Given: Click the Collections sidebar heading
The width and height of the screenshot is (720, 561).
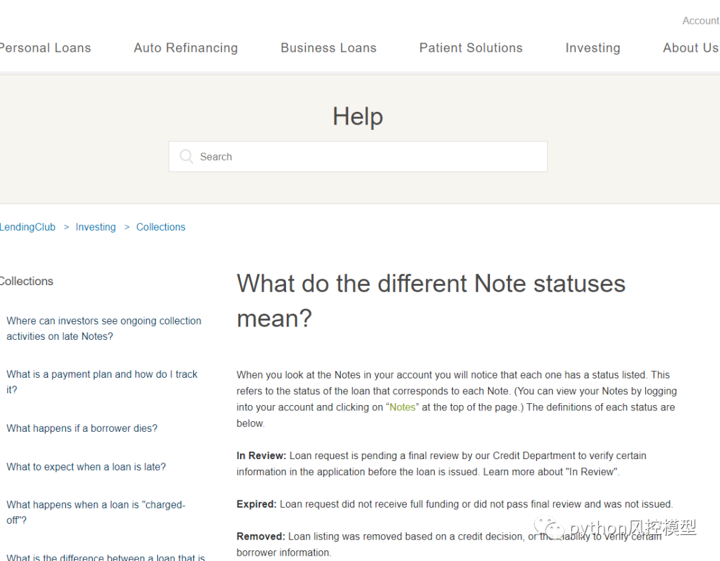Looking at the screenshot, I should (26, 281).
